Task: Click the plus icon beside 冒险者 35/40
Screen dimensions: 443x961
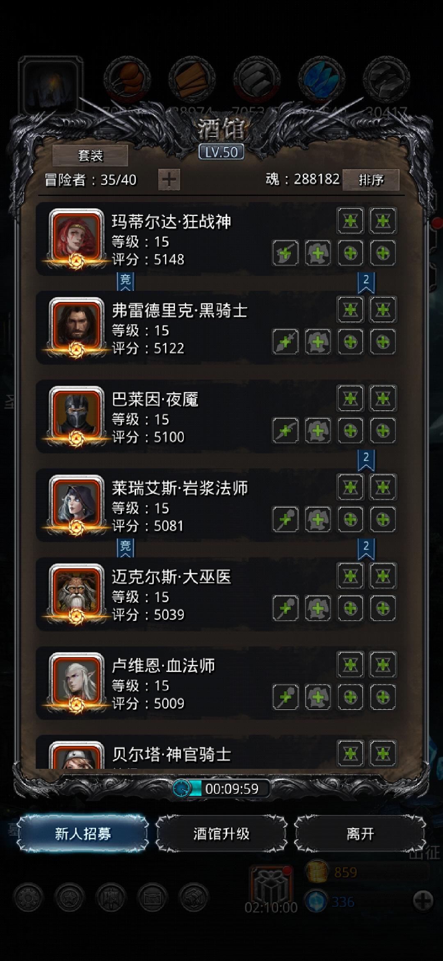Action: [x=169, y=179]
